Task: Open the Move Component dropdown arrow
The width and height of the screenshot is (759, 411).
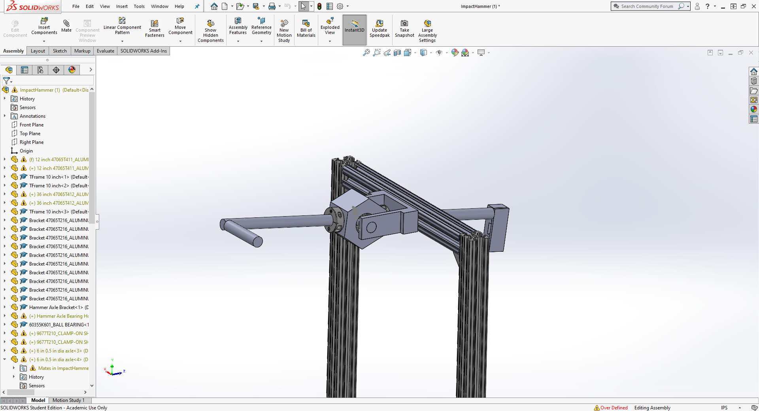Action: pyautogui.click(x=180, y=41)
